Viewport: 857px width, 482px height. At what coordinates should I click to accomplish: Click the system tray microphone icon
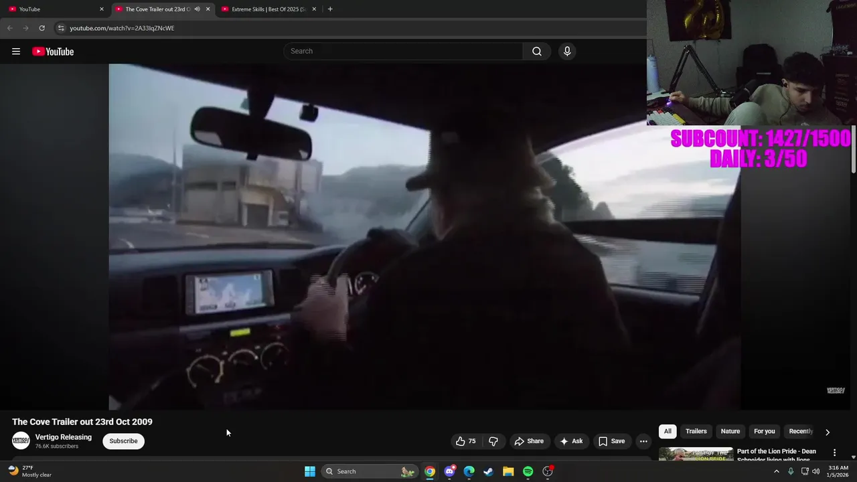click(x=791, y=471)
